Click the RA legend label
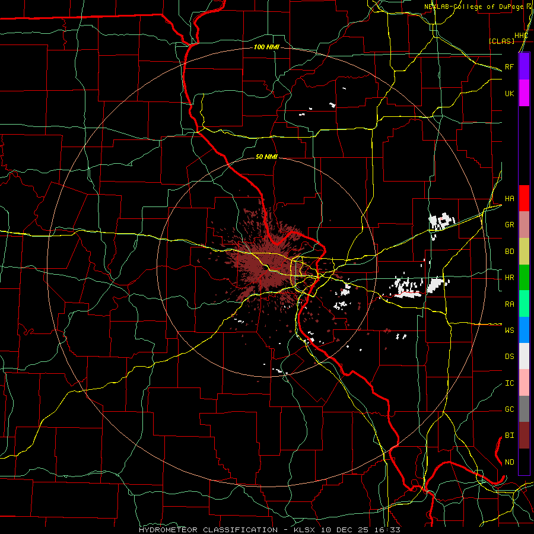 (x=509, y=304)
